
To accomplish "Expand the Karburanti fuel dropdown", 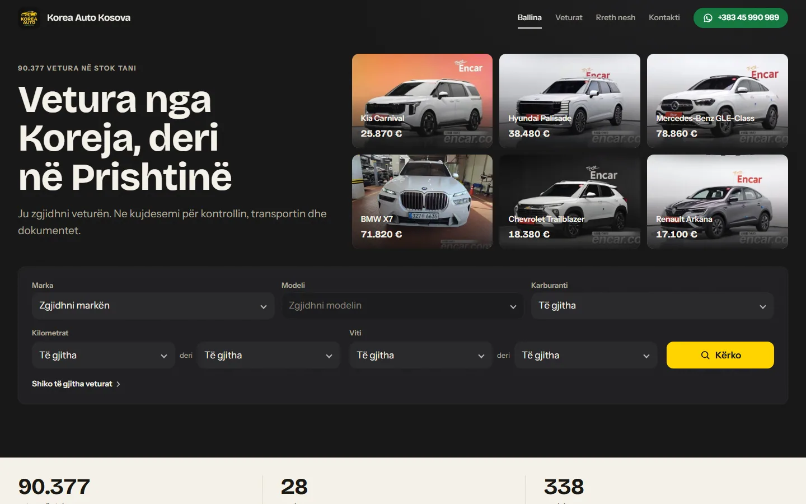I will click(x=652, y=306).
